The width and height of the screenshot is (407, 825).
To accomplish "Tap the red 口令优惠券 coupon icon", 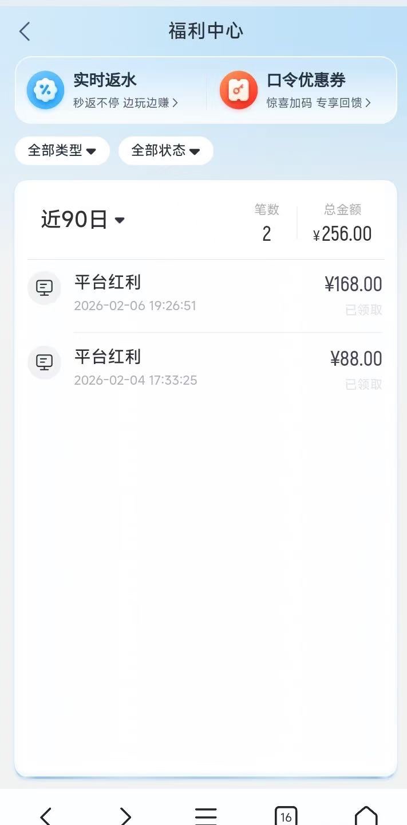I will pyautogui.click(x=238, y=89).
